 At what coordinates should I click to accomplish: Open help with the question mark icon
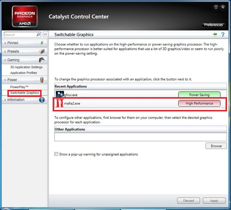coord(223,35)
